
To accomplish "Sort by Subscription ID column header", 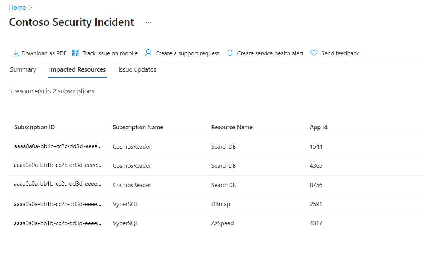I will click(35, 127).
